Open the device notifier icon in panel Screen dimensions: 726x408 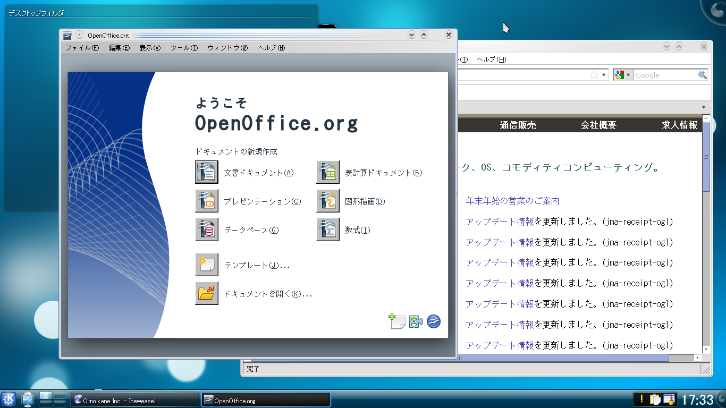coord(28,399)
